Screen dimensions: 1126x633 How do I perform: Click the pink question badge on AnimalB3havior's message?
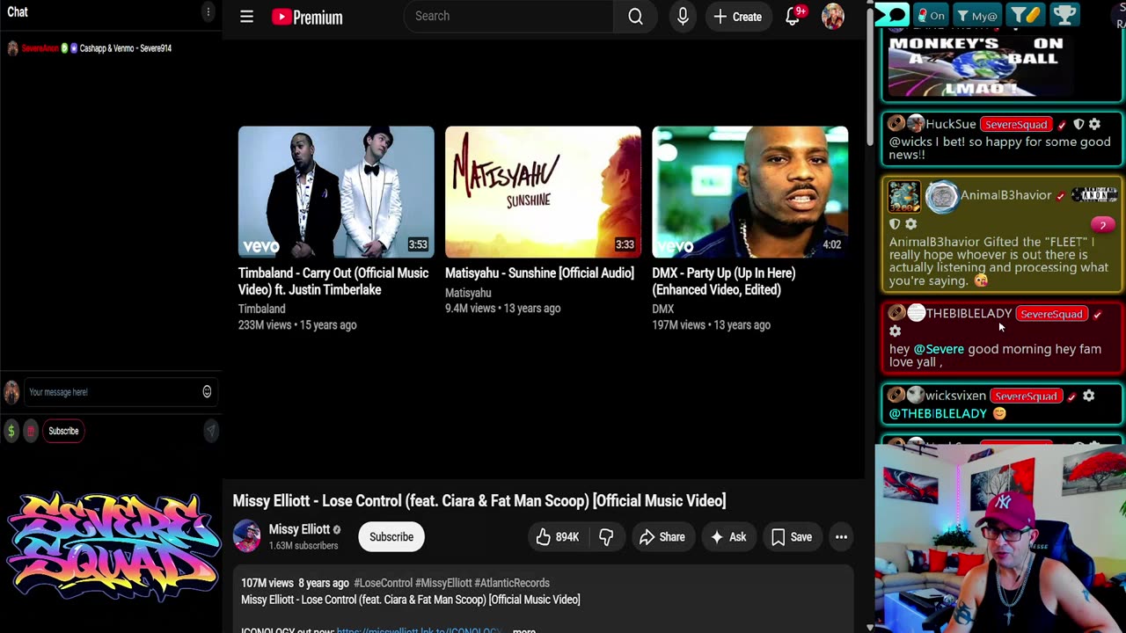tap(1102, 225)
